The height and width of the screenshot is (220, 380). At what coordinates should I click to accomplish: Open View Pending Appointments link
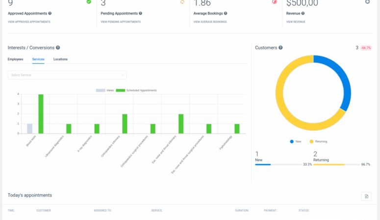(121, 22)
